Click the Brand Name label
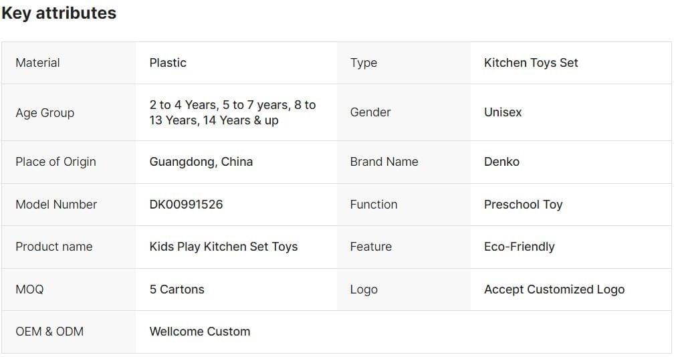 (x=384, y=162)
